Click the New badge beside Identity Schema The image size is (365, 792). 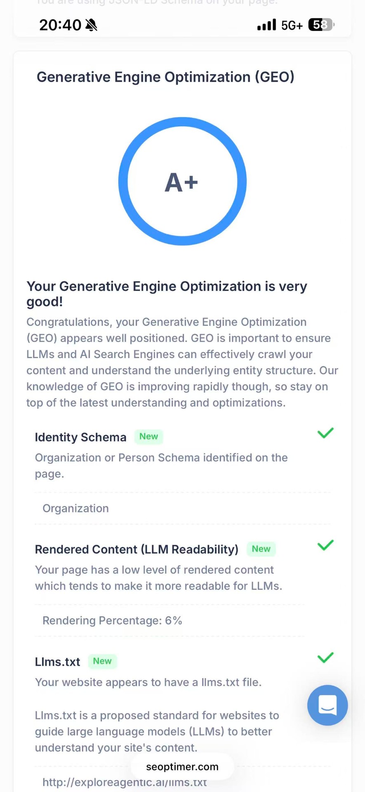(x=148, y=437)
